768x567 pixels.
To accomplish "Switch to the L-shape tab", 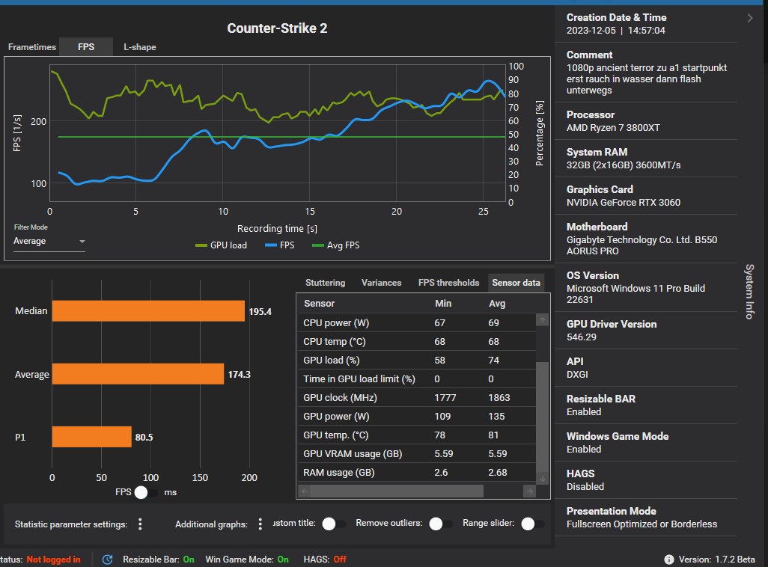I will pos(139,47).
